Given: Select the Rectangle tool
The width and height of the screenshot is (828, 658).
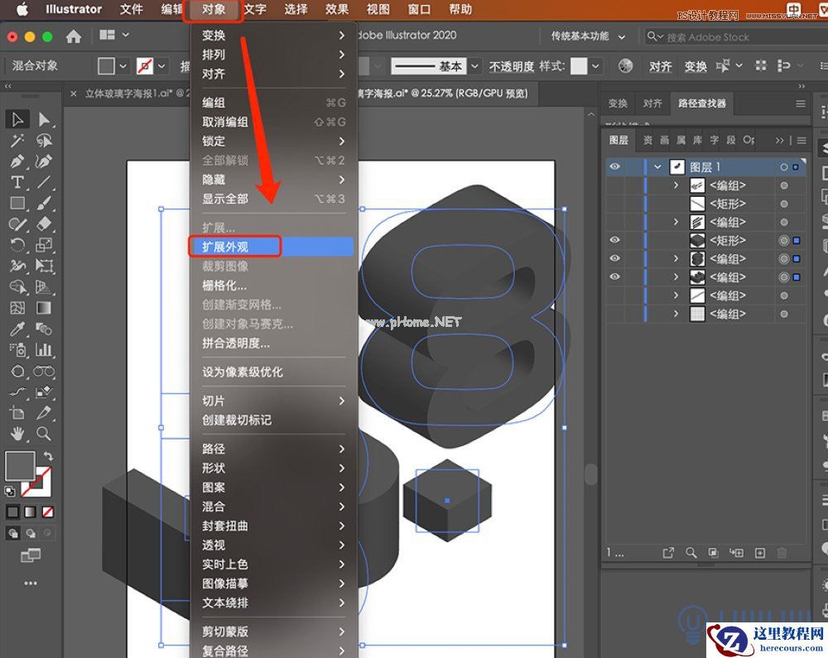Looking at the screenshot, I should tap(17, 203).
